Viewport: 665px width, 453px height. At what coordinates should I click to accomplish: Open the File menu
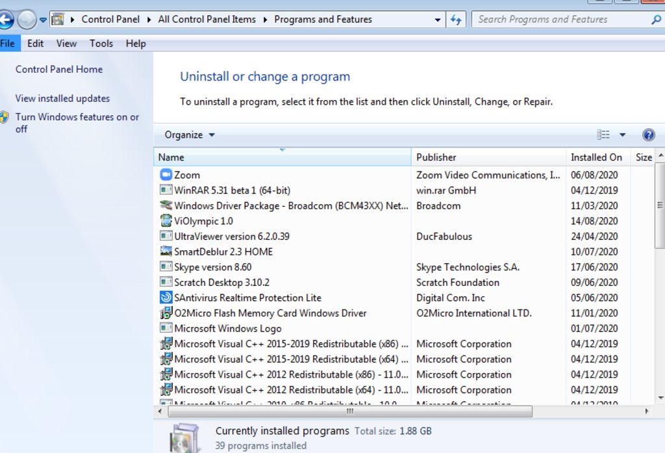pos(8,44)
